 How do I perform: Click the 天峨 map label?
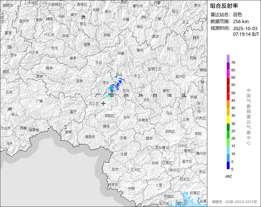[x=121, y=53]
